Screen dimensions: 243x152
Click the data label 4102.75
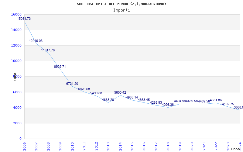coord(228,104)
